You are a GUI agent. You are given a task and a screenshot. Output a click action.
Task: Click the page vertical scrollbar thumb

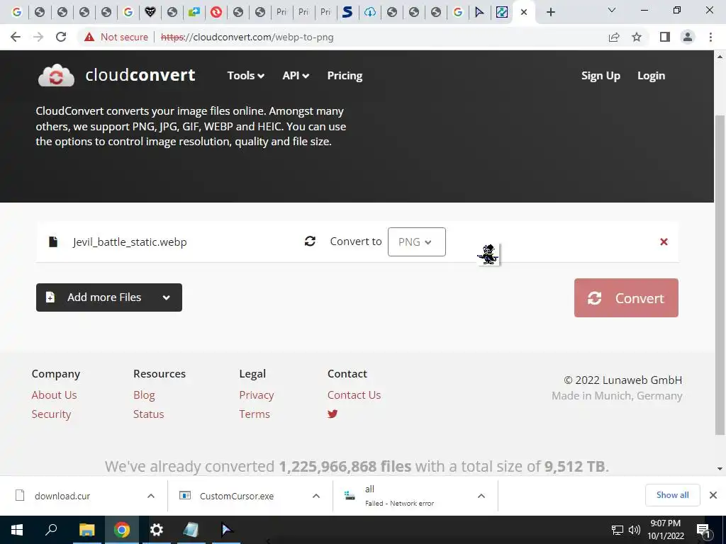click(720, 276)
